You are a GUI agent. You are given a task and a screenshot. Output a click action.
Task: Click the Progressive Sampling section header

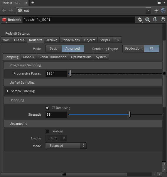pos(83,65)
